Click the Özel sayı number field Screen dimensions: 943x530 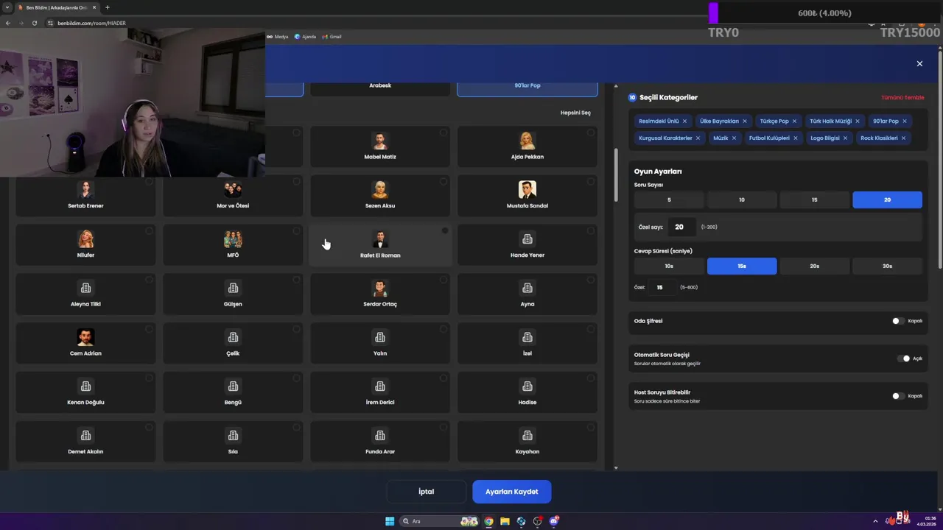coord(681,227)
